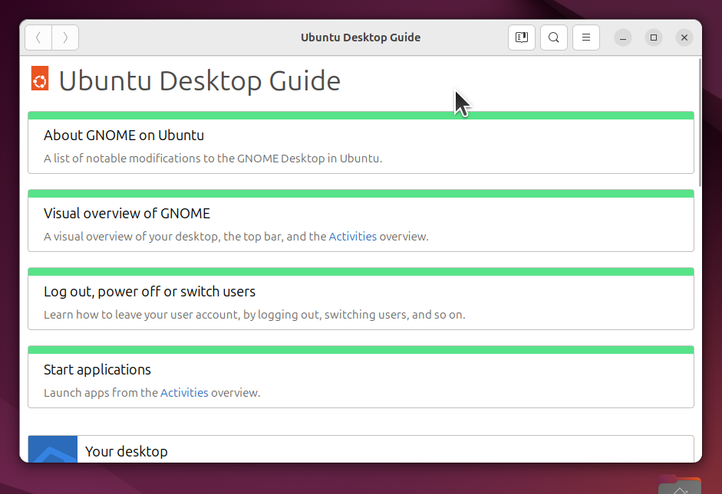Open the hamburger menu button

tap(586, 38)
